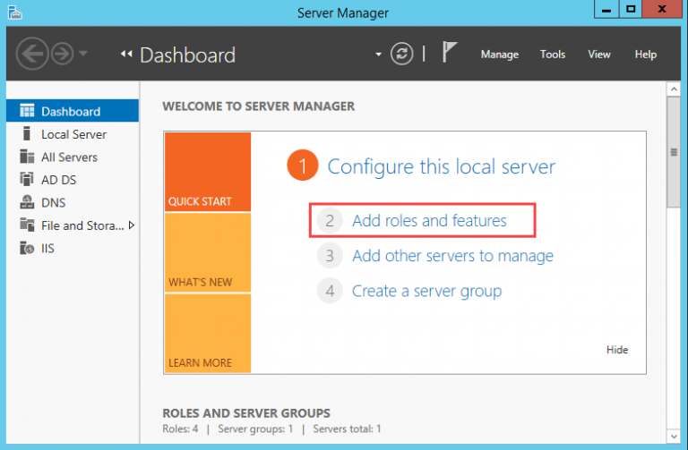Click the "Server groups: 1" text

[255, 429]
